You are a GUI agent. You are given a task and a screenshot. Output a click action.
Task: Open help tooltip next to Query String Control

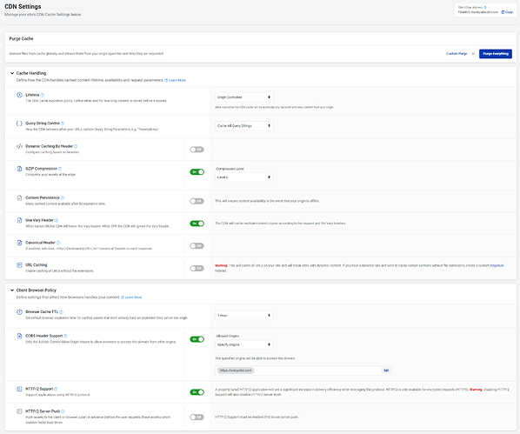(63, 124)
